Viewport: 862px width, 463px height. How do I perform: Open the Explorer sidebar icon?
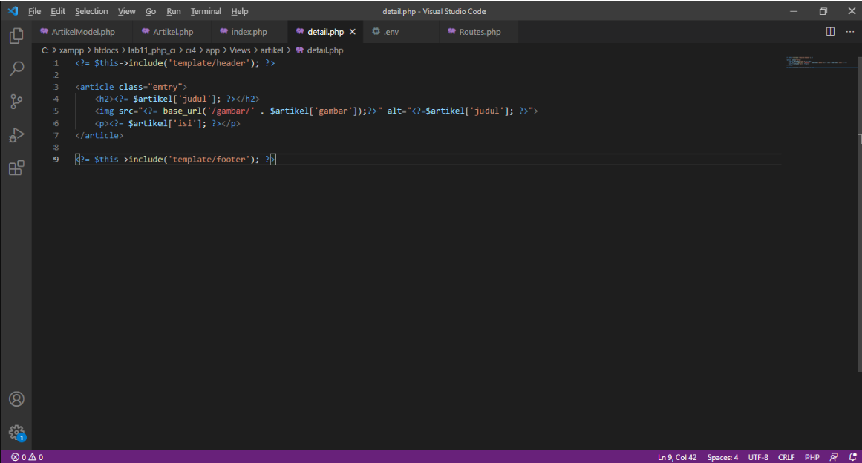tap(16, 35)
